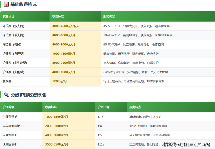215x149 pixels.
Task: Click the bar chart icon beside 基础收费构成
Action: tap(6, 4)
